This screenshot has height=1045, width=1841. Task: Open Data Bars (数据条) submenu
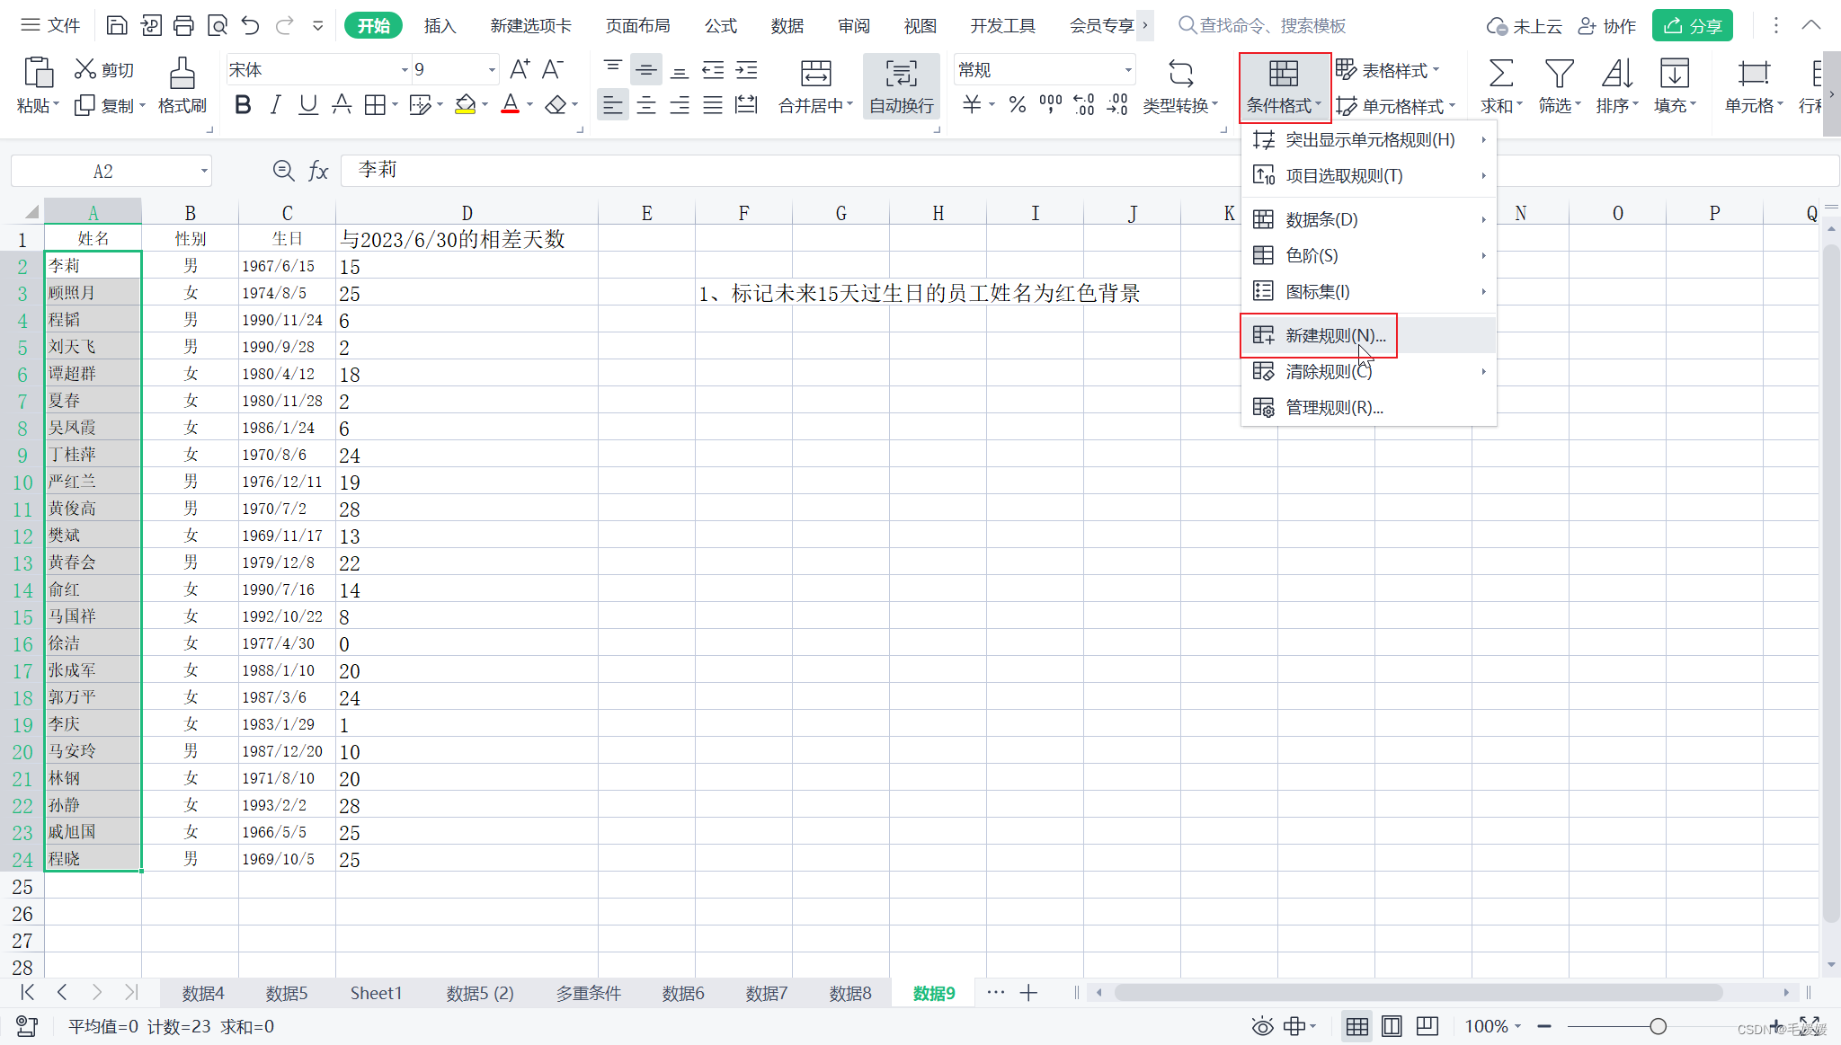[x=1368, y=219]
